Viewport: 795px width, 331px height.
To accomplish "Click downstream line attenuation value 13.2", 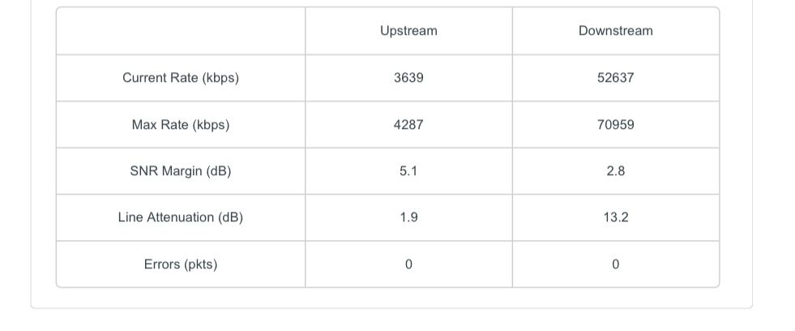I will point(615,217).
